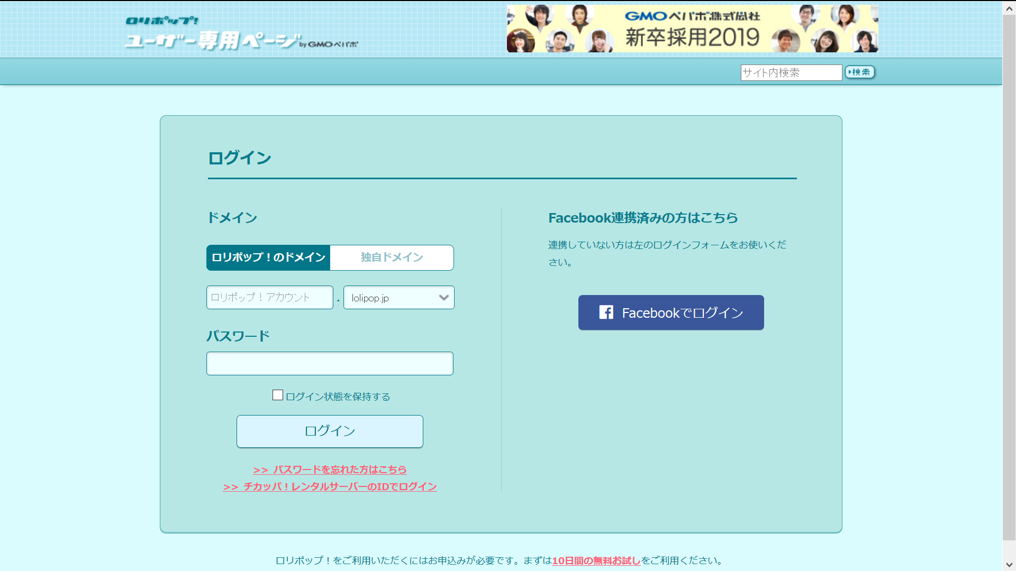Click the dropdown chevron arrow beside lolipop.jp
This screenshot has height=571, width=1016.
click(443, 298)
